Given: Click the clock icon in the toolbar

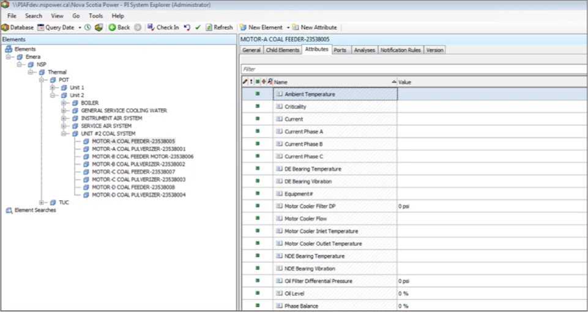Looking at the screenshot, I should (87, 27).
